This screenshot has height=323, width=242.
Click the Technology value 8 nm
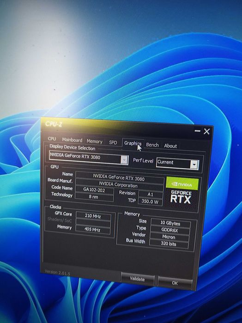pyautogui.click(x=94, y=197)
